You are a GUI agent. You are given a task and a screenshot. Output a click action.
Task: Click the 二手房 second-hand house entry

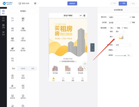click(x=68, y=70)
